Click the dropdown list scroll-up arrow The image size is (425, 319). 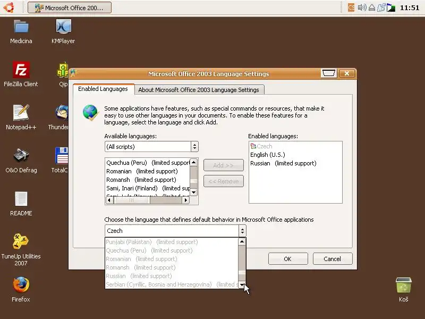[242, 241]
